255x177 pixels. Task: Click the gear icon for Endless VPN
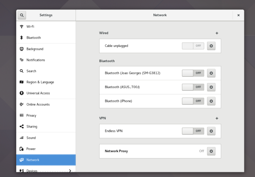pyautogui.click(x=211, y=131)
